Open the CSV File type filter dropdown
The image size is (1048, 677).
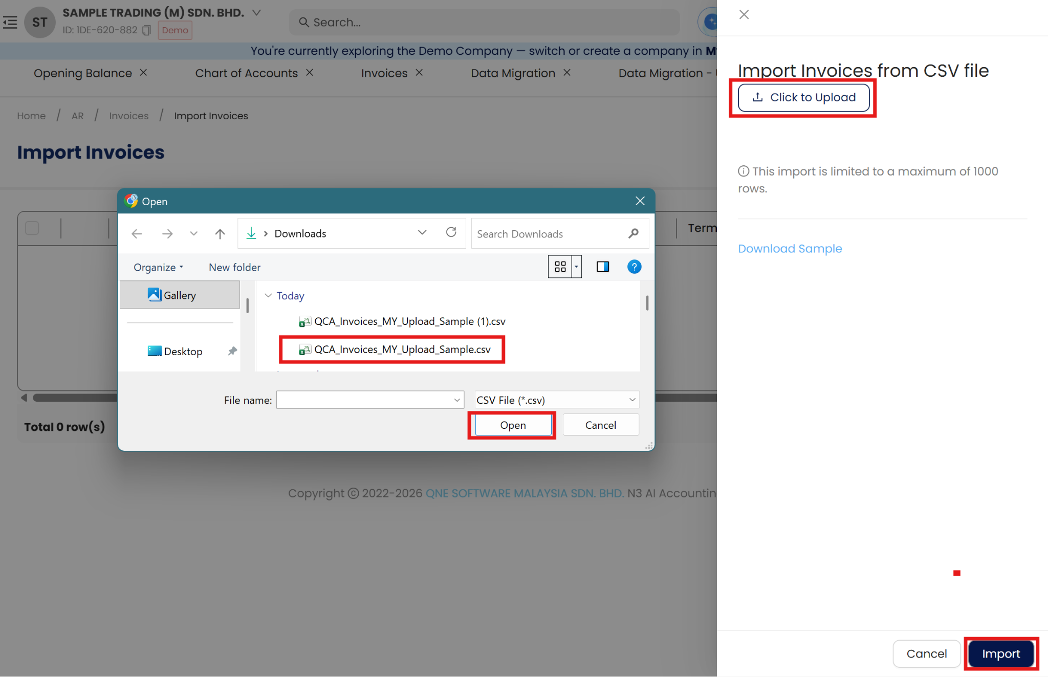click(556, 400)
